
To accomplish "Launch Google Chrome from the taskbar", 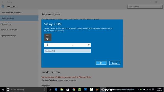I will coord(74,90).
